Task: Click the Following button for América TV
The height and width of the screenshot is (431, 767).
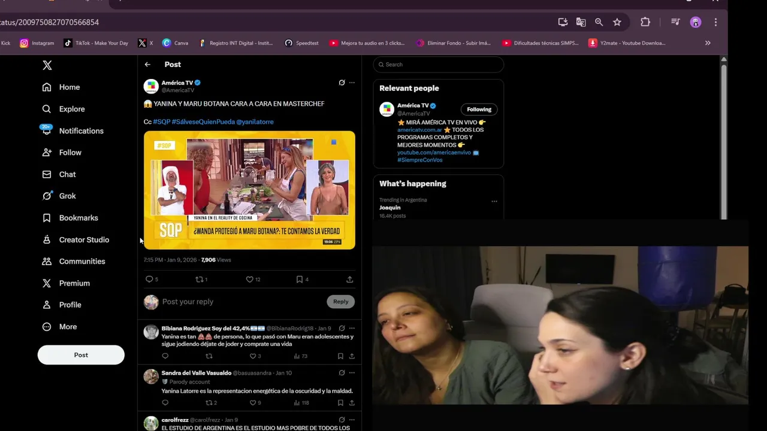Action: [x=479, y=110]
